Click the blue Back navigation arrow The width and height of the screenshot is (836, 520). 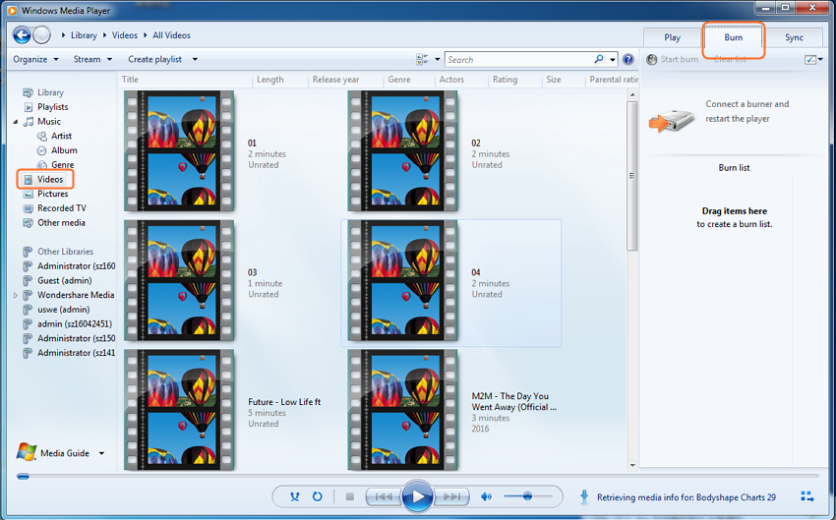pos(22,35)
